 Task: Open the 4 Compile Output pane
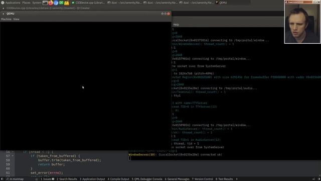(118, 179)
